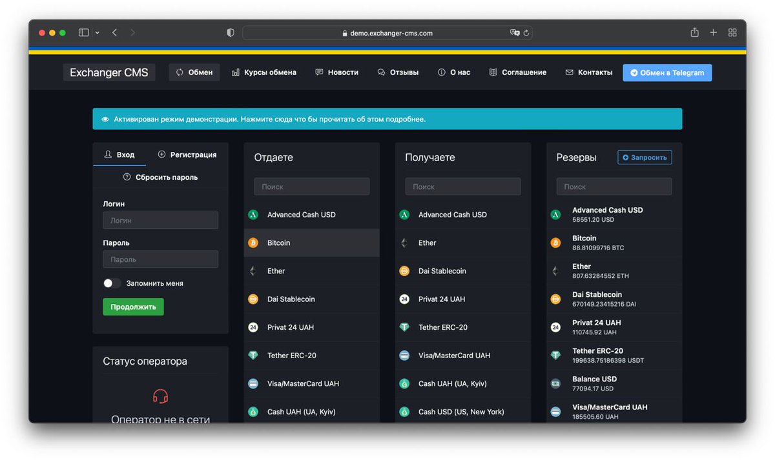Select Cash USD (US, New York) in Получаете

coord(462,412)
